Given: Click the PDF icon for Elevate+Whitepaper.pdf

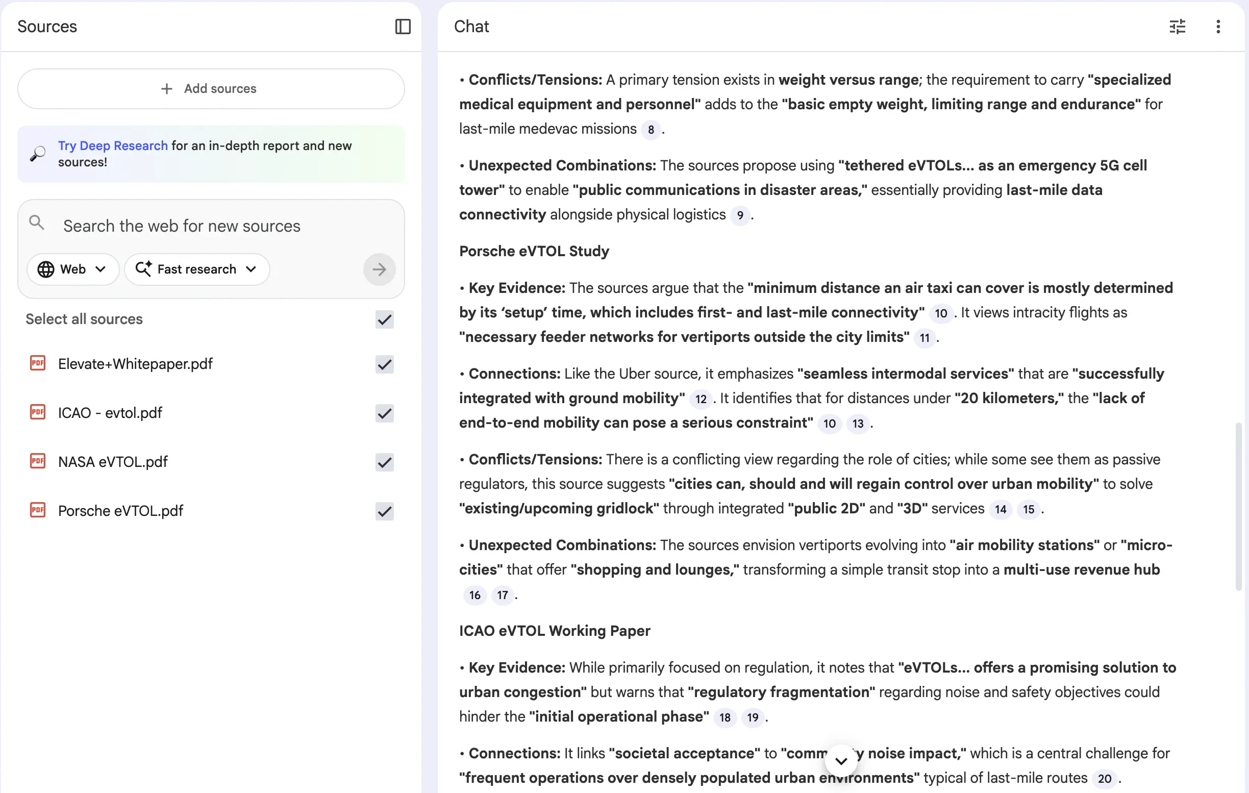Looking at the screenshot, I should click(x=38, y=363).
